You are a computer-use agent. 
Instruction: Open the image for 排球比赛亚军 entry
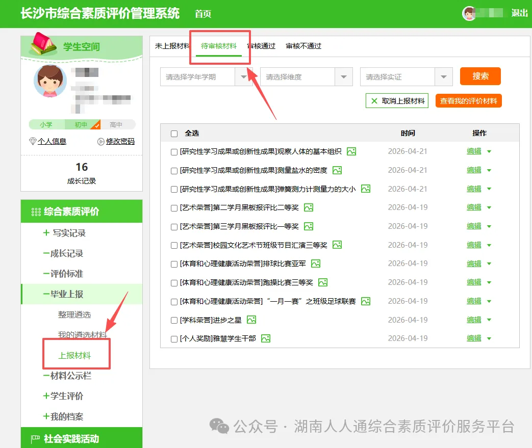click(x=315, y=263)
